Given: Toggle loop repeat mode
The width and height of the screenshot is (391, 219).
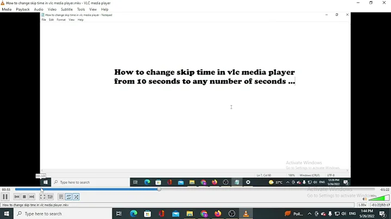Looking at the screenshot, I should [x=68, y=197].
